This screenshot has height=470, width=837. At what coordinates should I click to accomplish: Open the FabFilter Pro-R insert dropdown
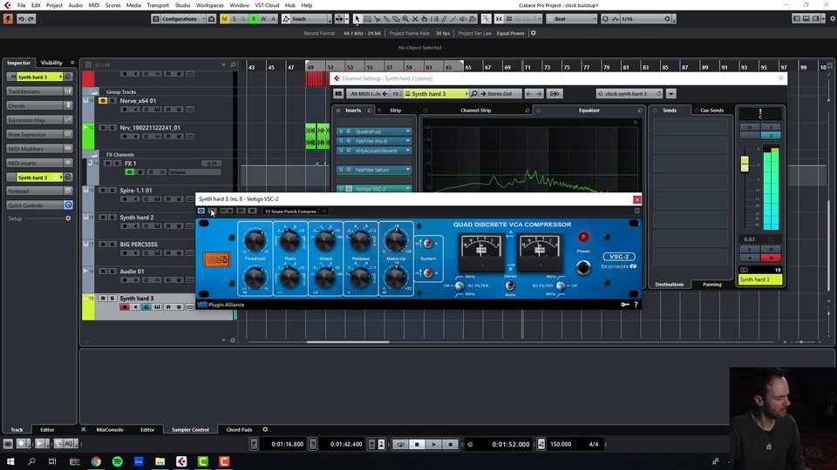click(408, 141)
